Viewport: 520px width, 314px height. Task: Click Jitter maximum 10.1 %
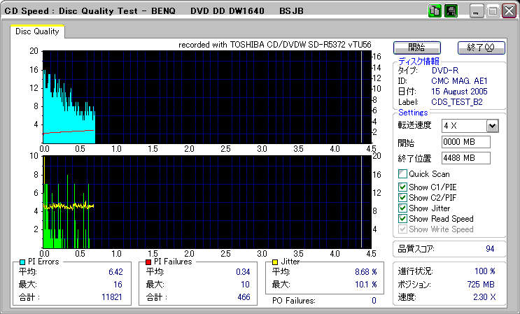(366, 285)
